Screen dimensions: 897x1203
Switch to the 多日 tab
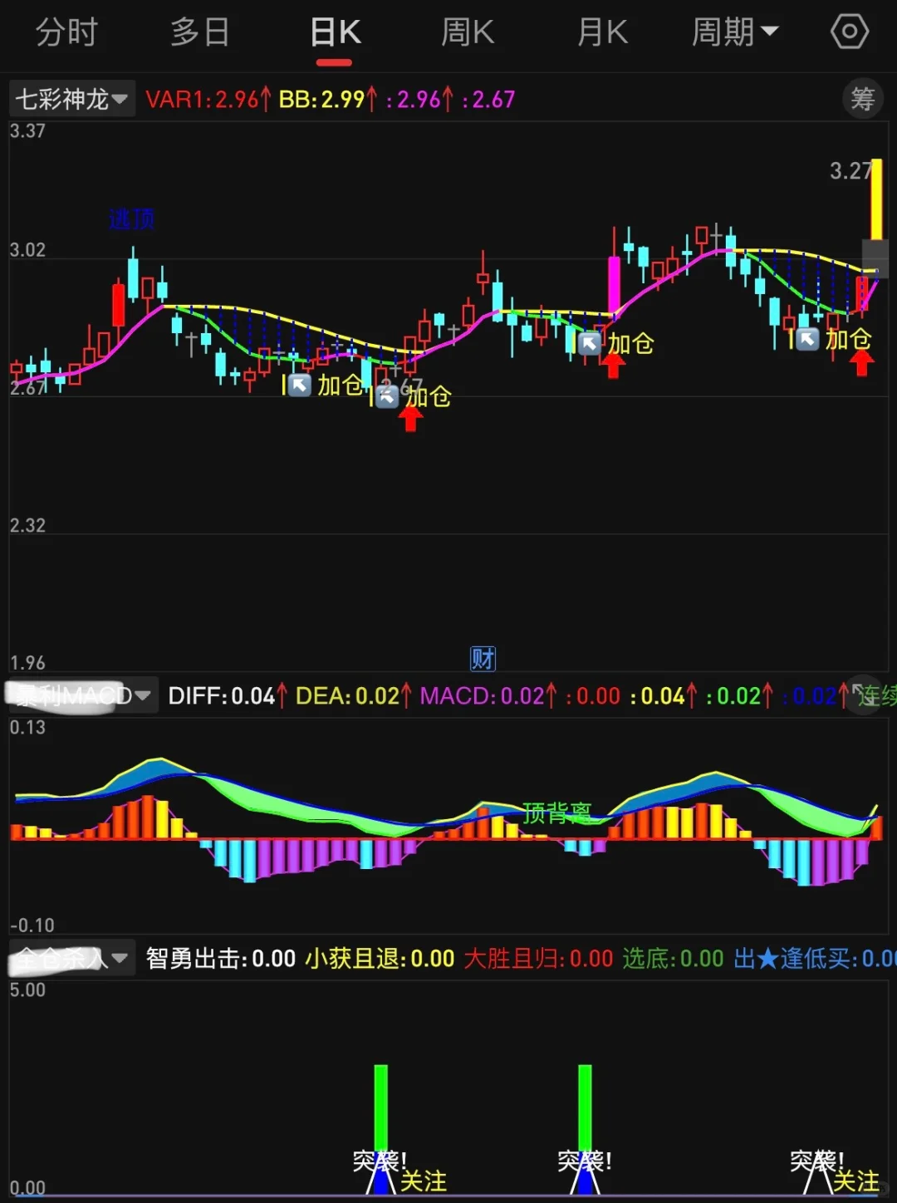point(199,33)
